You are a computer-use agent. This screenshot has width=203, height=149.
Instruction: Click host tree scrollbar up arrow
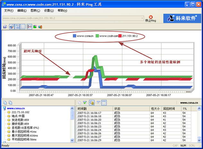(72, 108)
